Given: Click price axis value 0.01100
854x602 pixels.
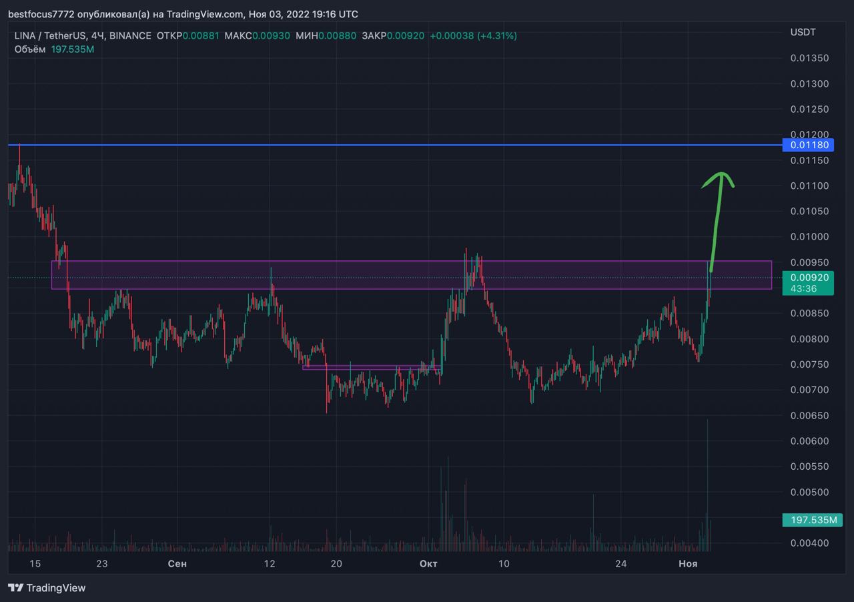Looking at the screenshot, I should point(809,186).
